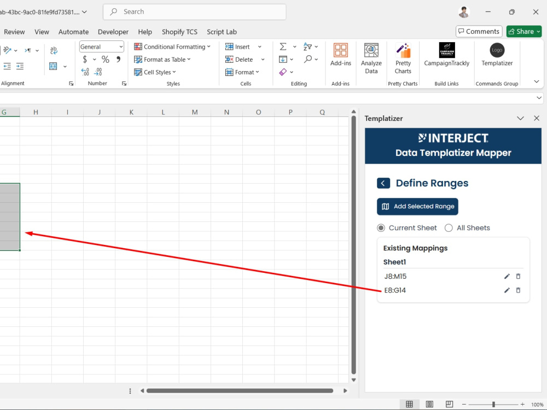
Task: Open the Delete cells dropdown arrow
Action: click(263, 60)
